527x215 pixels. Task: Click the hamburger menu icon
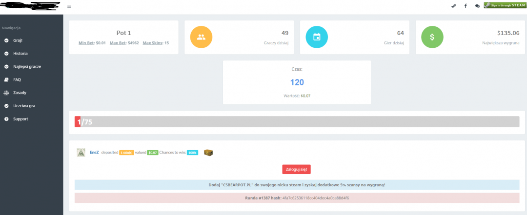(69, 6)
